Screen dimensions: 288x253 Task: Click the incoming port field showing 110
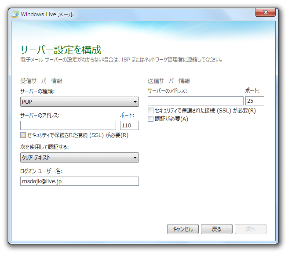click(129, 126)
